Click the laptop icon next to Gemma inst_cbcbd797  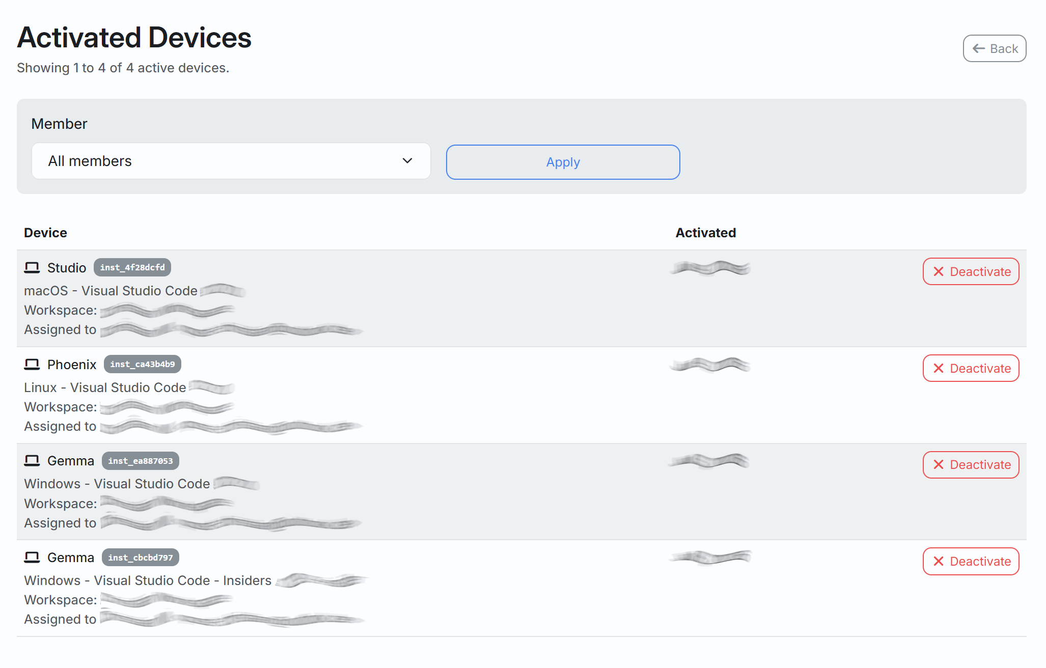pyautogui.click(x=32, y=558)
